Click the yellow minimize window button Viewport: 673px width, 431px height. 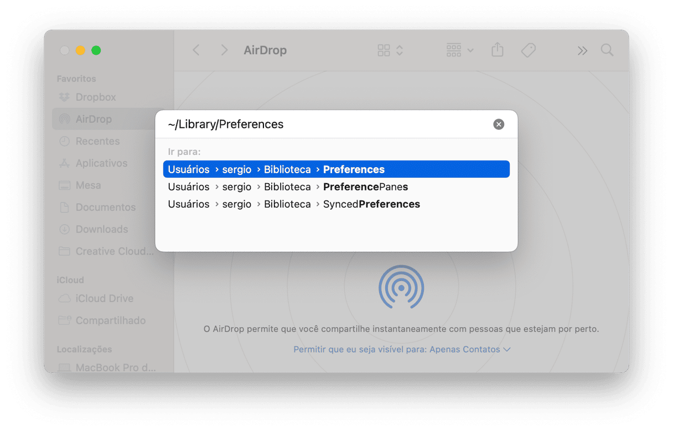[80, 50]
